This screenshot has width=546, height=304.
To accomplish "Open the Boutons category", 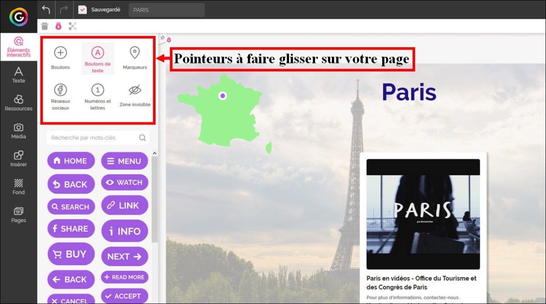I will tap(61, 58).
